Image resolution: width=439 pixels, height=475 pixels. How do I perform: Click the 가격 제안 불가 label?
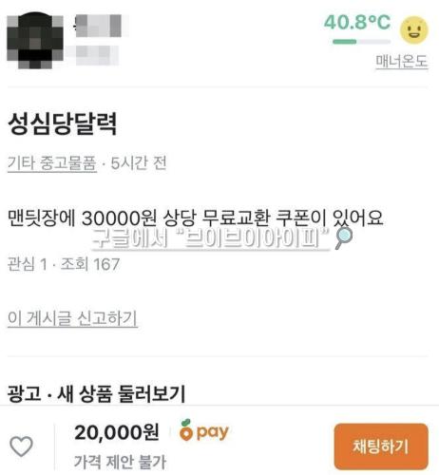pyautogui.click(x=120, y=462)
